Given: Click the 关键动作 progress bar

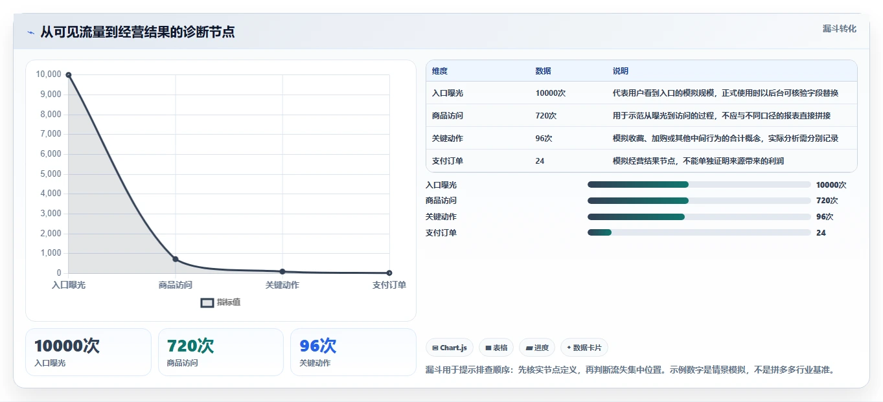Looking at the screenshot, I should tap(699, 217).
